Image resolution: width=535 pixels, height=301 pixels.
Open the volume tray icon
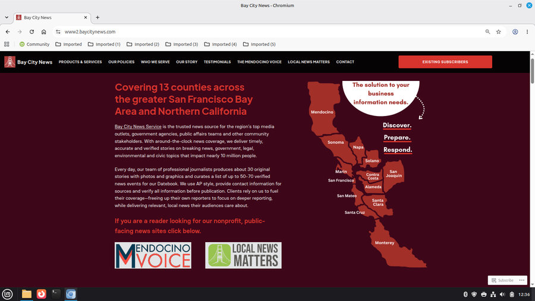(502, 294)
